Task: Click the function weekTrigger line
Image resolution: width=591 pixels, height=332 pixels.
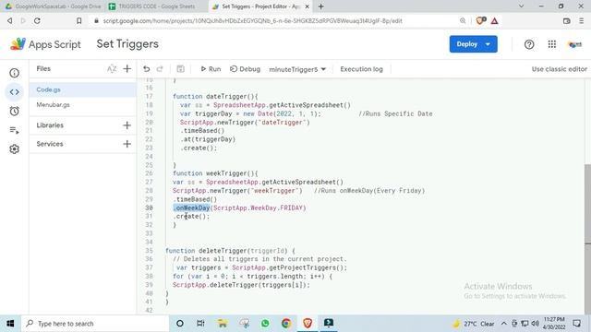Action: pos(215,173)
